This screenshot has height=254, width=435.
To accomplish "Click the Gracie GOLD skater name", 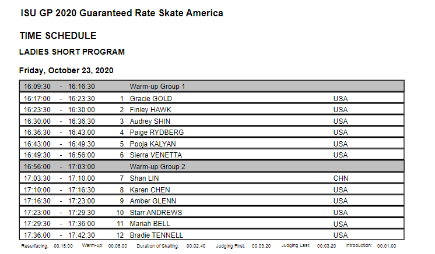I will coord(150,98).
